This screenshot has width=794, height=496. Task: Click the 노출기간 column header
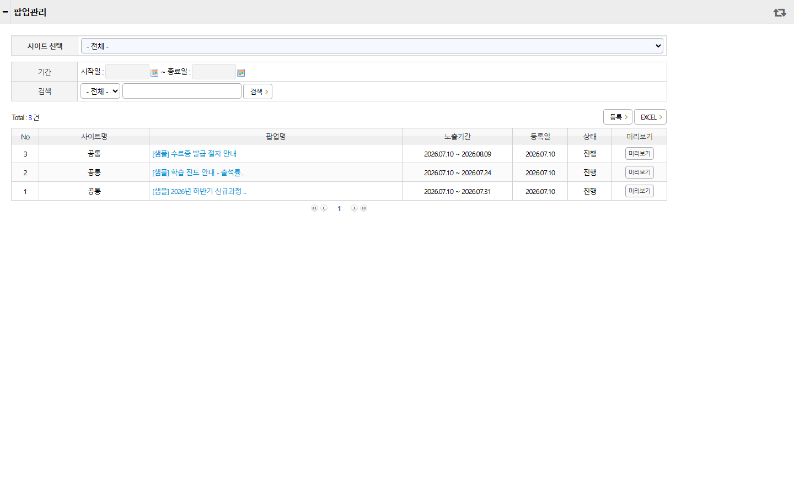[x=458, y=136]
